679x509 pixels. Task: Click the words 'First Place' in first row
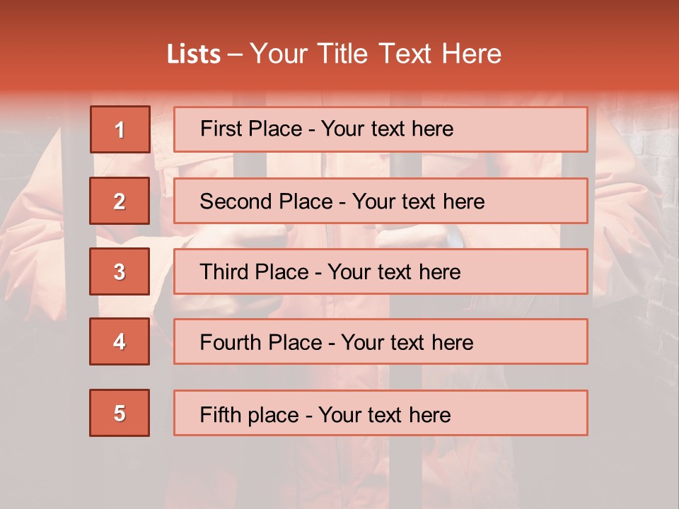(251, 129)
